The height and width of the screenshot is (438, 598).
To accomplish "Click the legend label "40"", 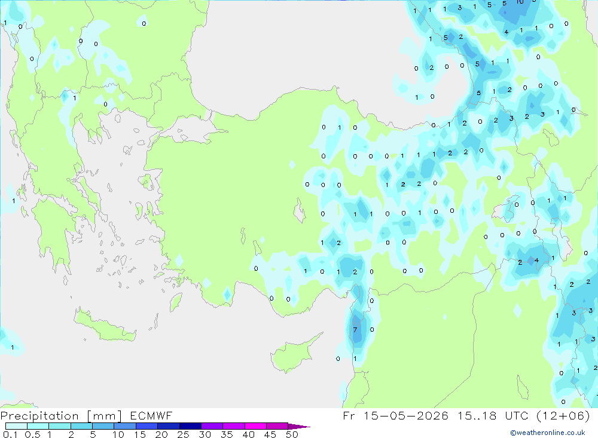I will click(x=249, y=434).
